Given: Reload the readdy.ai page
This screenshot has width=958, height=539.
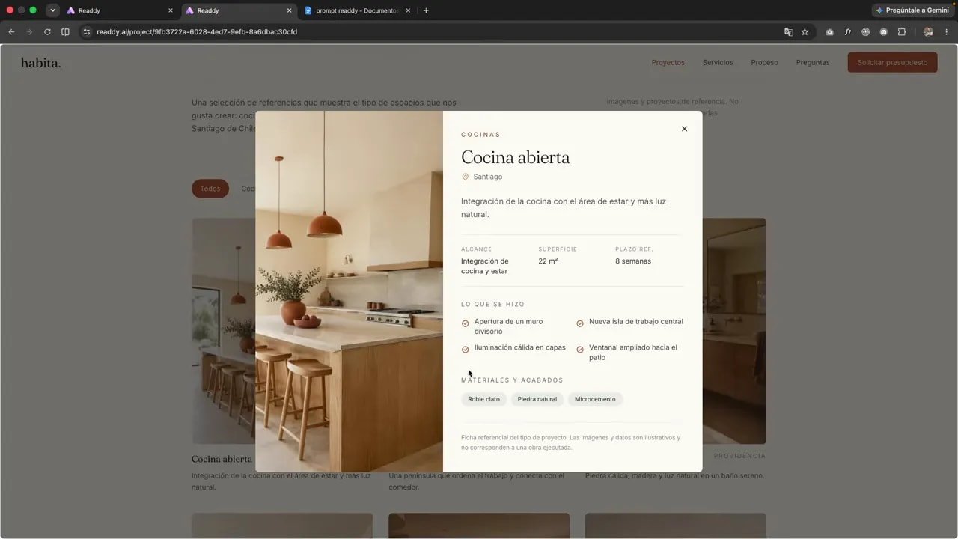Looking at the screenshot, I should pyautogui.click(x=47, y=32).
